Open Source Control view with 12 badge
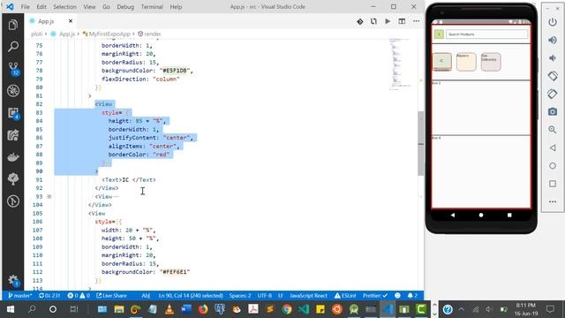The height and width of the screenshot is (318, 565). point(13,69)
